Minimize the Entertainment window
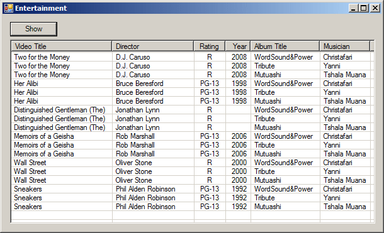 [x=353, y=8]
